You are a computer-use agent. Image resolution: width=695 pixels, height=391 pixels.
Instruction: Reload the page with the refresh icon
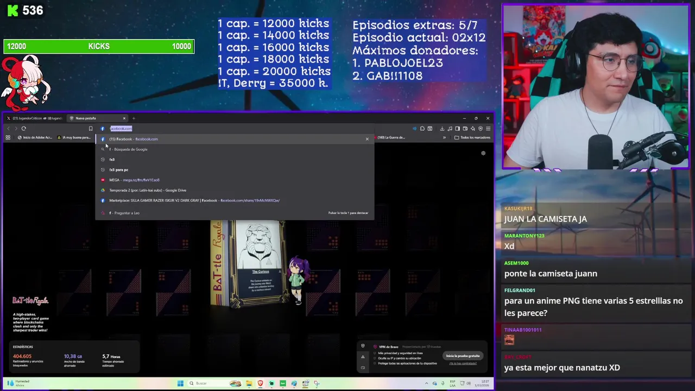pos(23,129)
